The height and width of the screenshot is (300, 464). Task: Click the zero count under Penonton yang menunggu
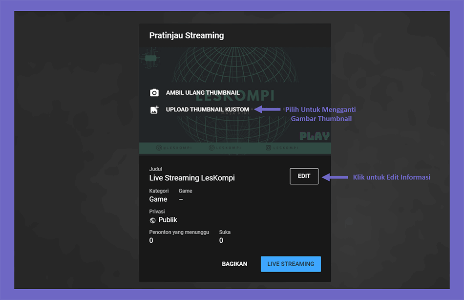coord(151,240)
